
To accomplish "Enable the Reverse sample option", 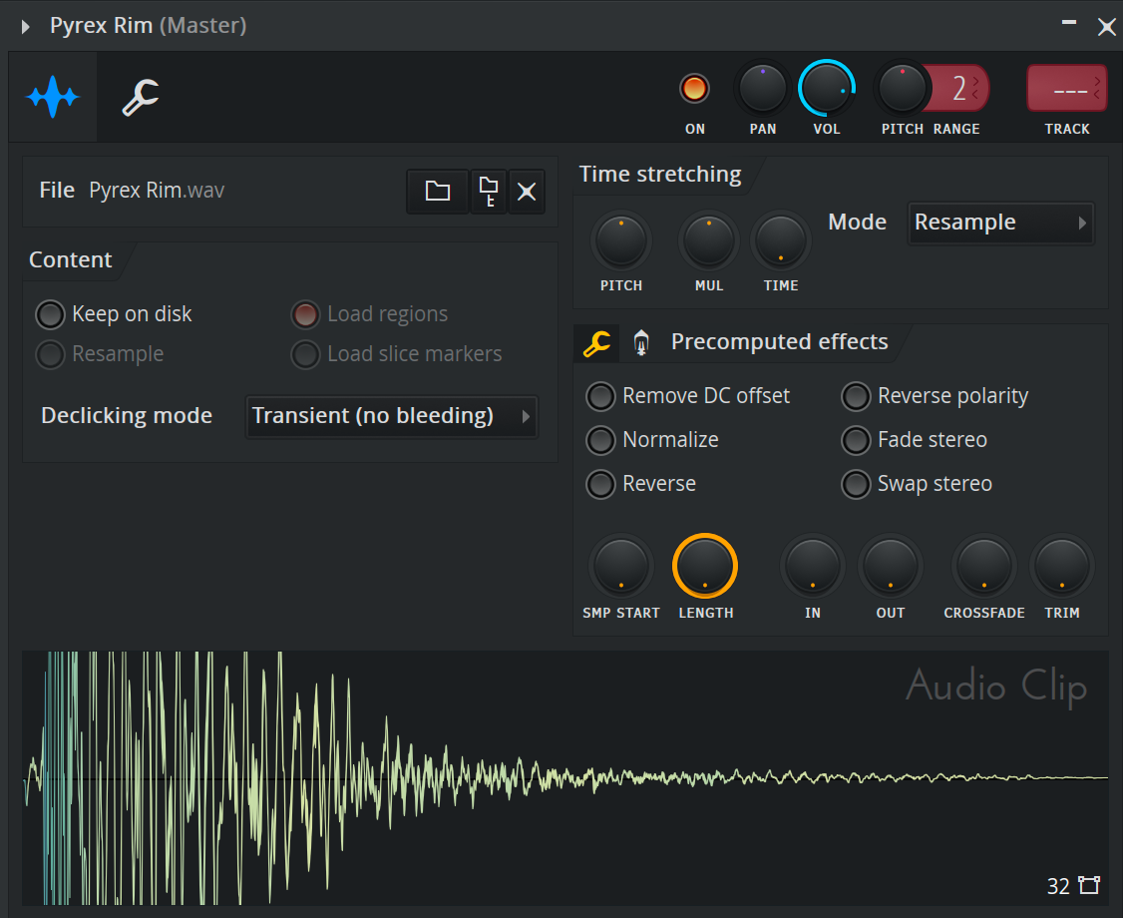I will click(600, 484).
